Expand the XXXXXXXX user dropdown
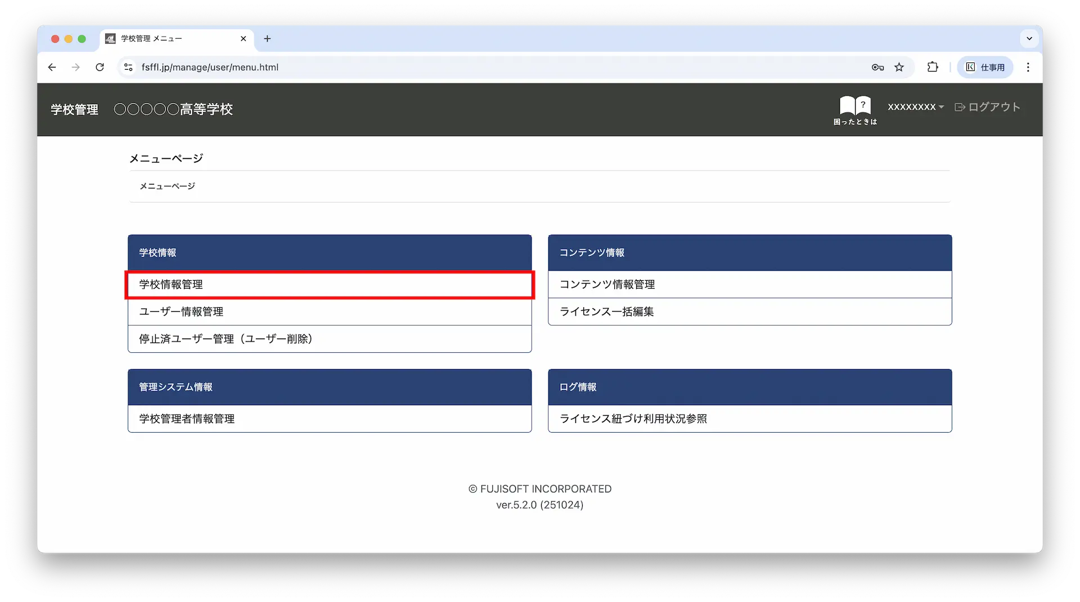The height and width of the screenshot is (602, 1080). (x=915, y=107)
